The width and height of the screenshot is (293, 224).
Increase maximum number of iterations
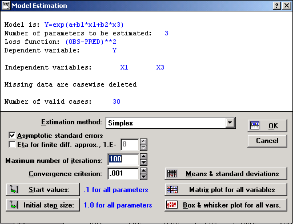(143, 157)
